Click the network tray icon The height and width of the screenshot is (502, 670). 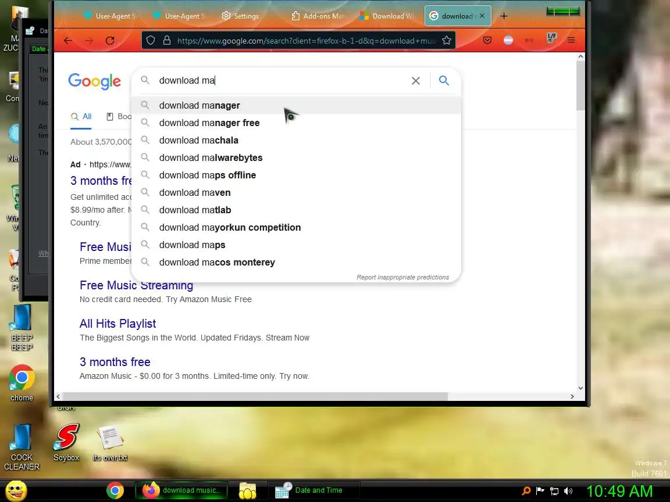coord(554,491)
